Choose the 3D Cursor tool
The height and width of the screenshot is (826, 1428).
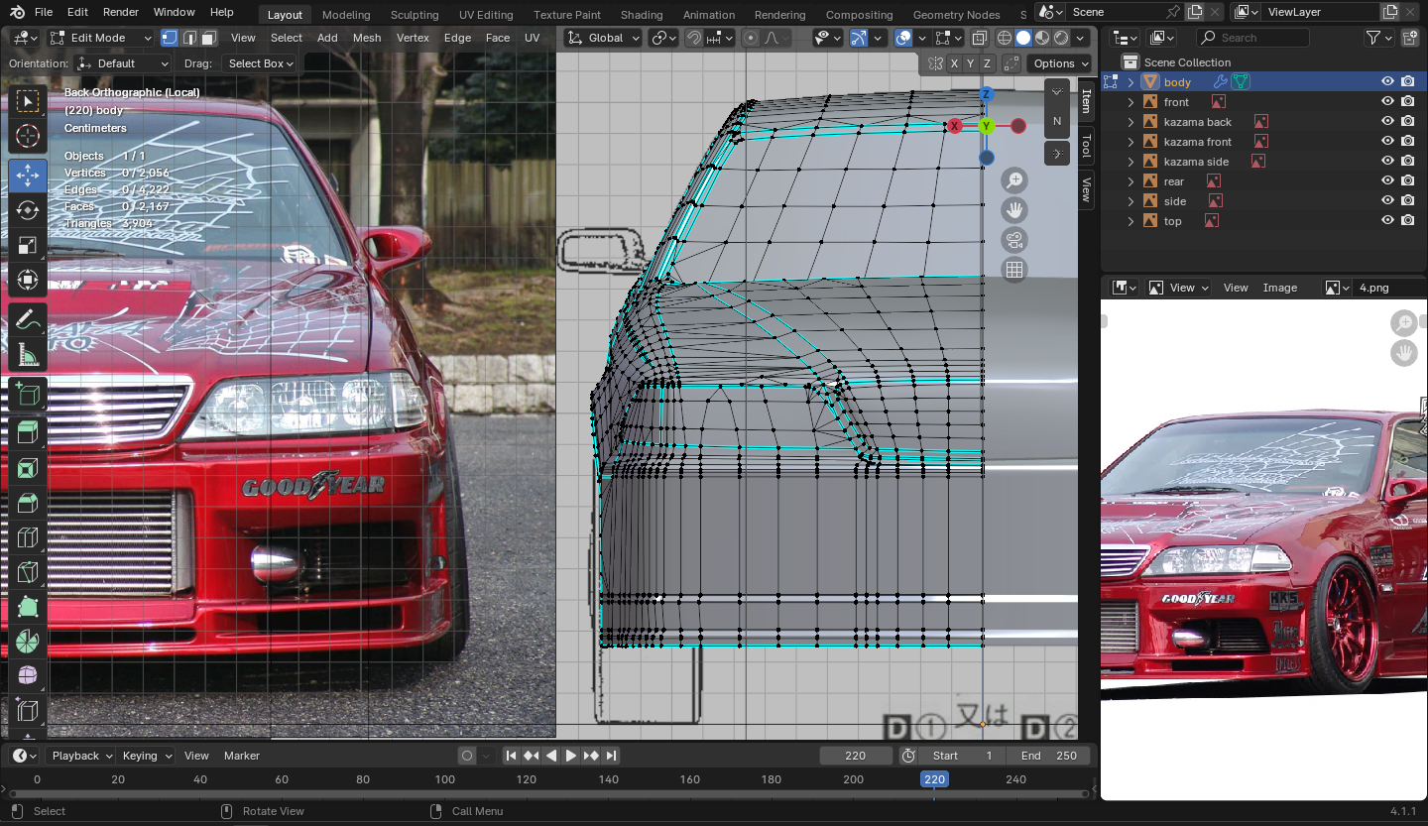28,136
